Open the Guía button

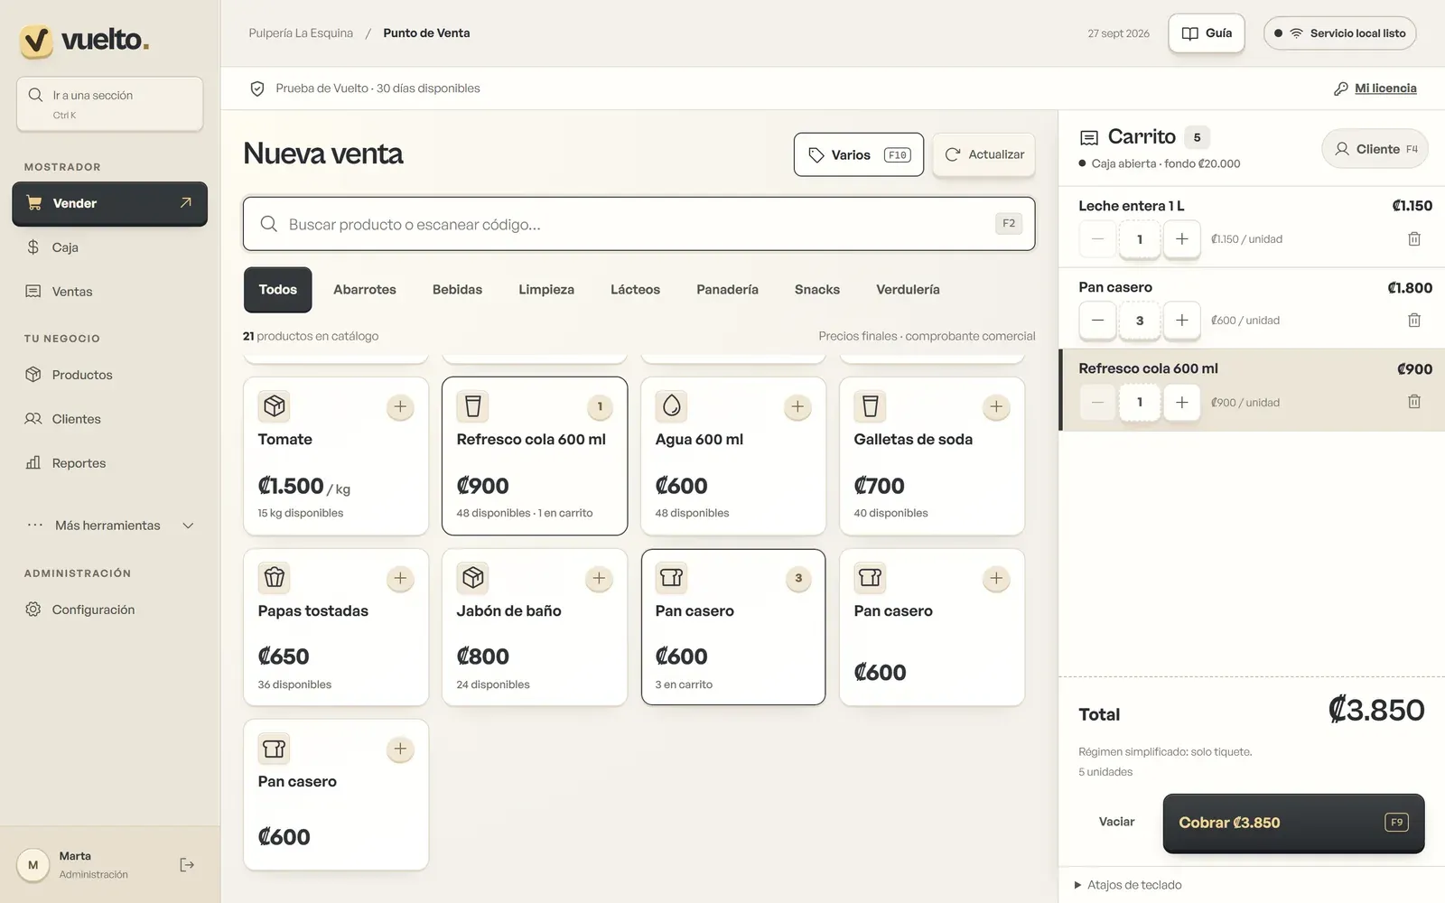[1207, 33]
